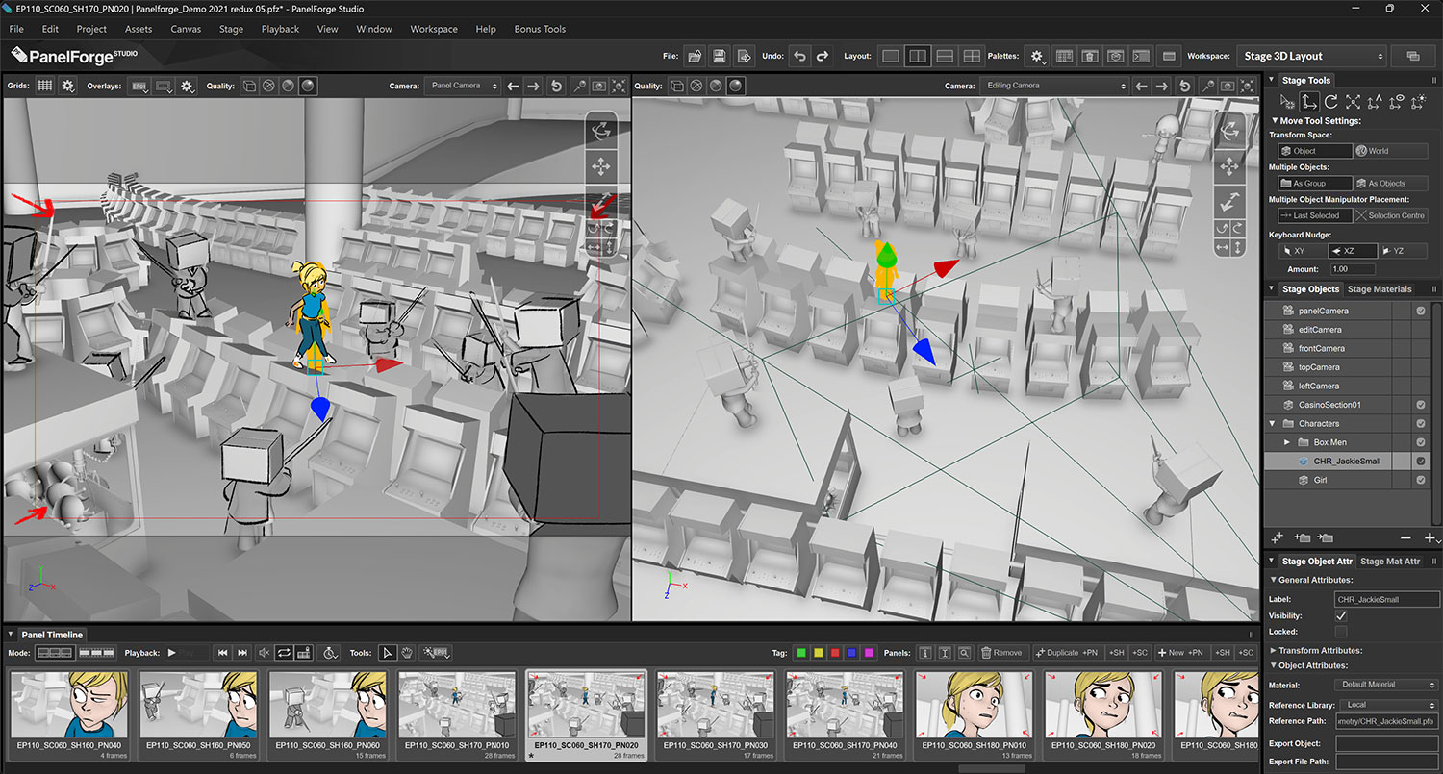Choose the single-pane layout icon
The width and height of the screenshot is (1443, 774).
coord(891,56)
